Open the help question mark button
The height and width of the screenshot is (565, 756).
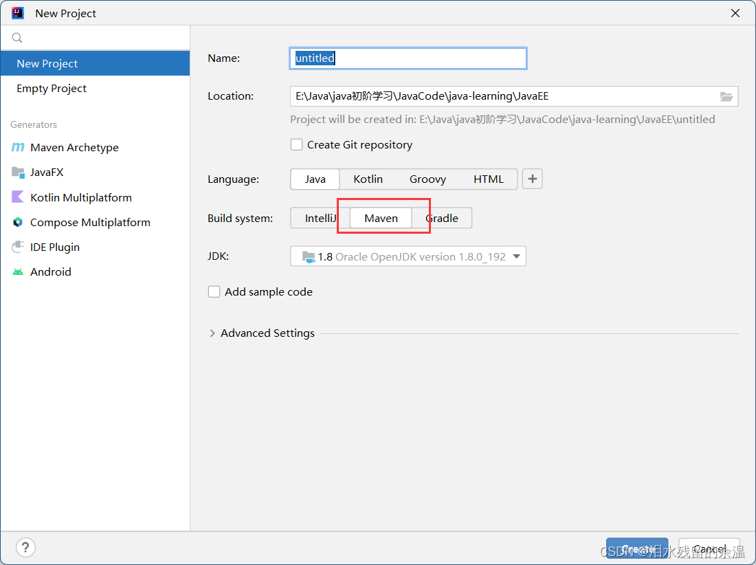click(x=25, y=547)
